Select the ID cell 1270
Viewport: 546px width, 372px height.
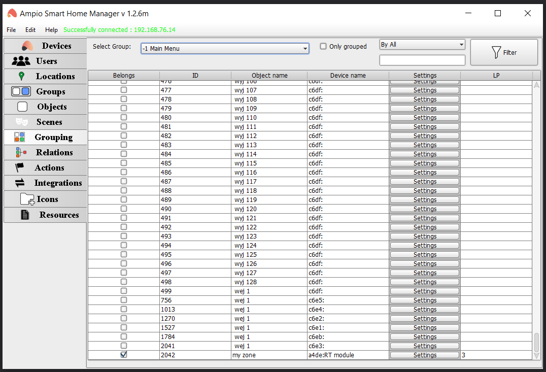pyautogui.click(x=195, y=318)
